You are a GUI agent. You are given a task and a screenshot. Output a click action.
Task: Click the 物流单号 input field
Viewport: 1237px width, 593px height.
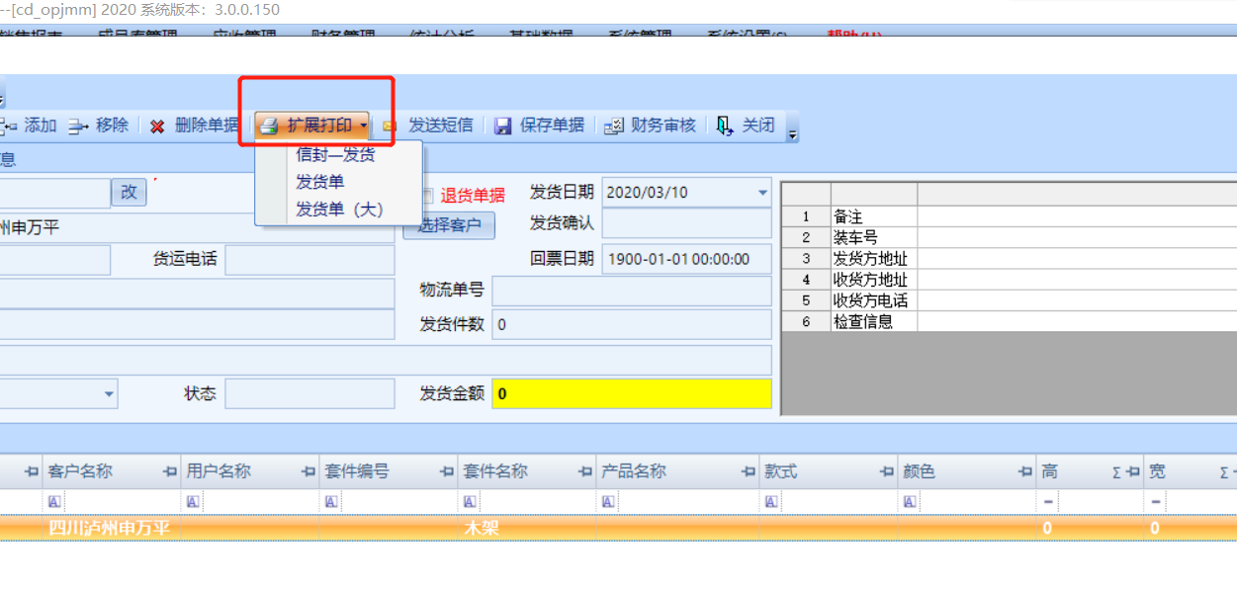pos(631,291)
